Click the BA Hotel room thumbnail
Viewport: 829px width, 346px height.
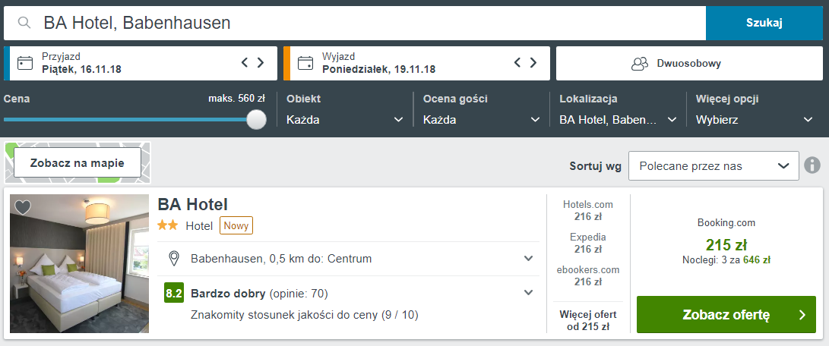point(79,263)
